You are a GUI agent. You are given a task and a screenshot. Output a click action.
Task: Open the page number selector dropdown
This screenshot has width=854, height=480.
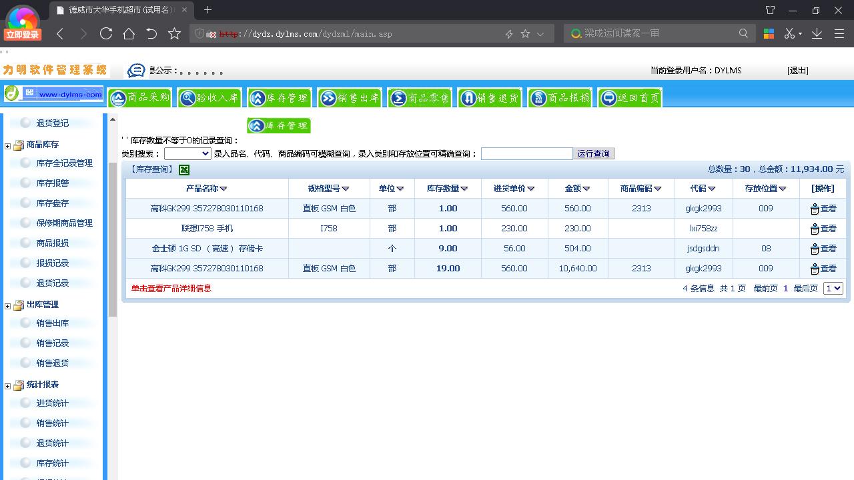(833, 288)
